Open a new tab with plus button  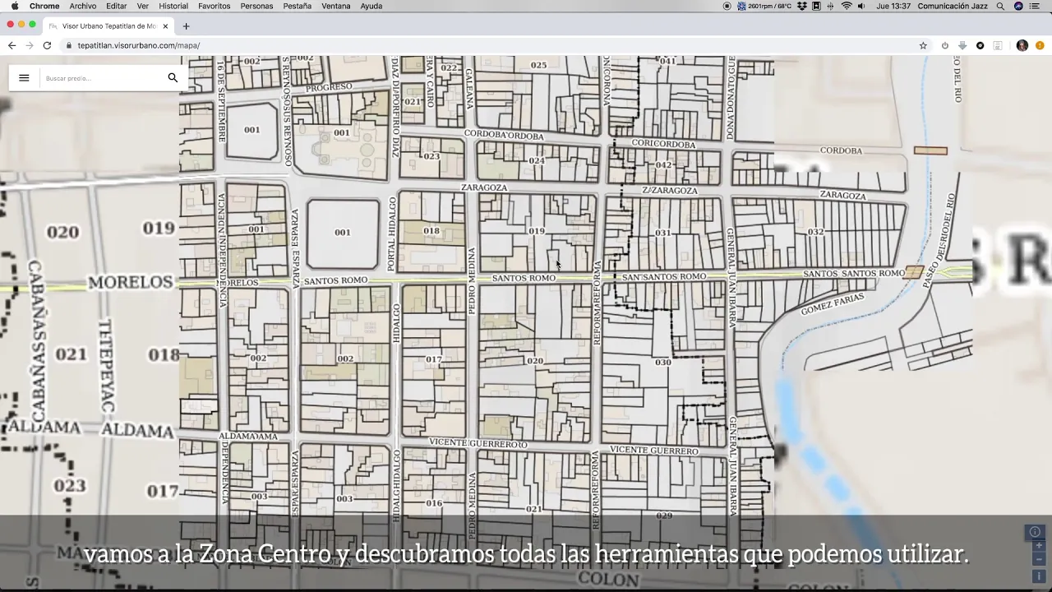point(186,25)
